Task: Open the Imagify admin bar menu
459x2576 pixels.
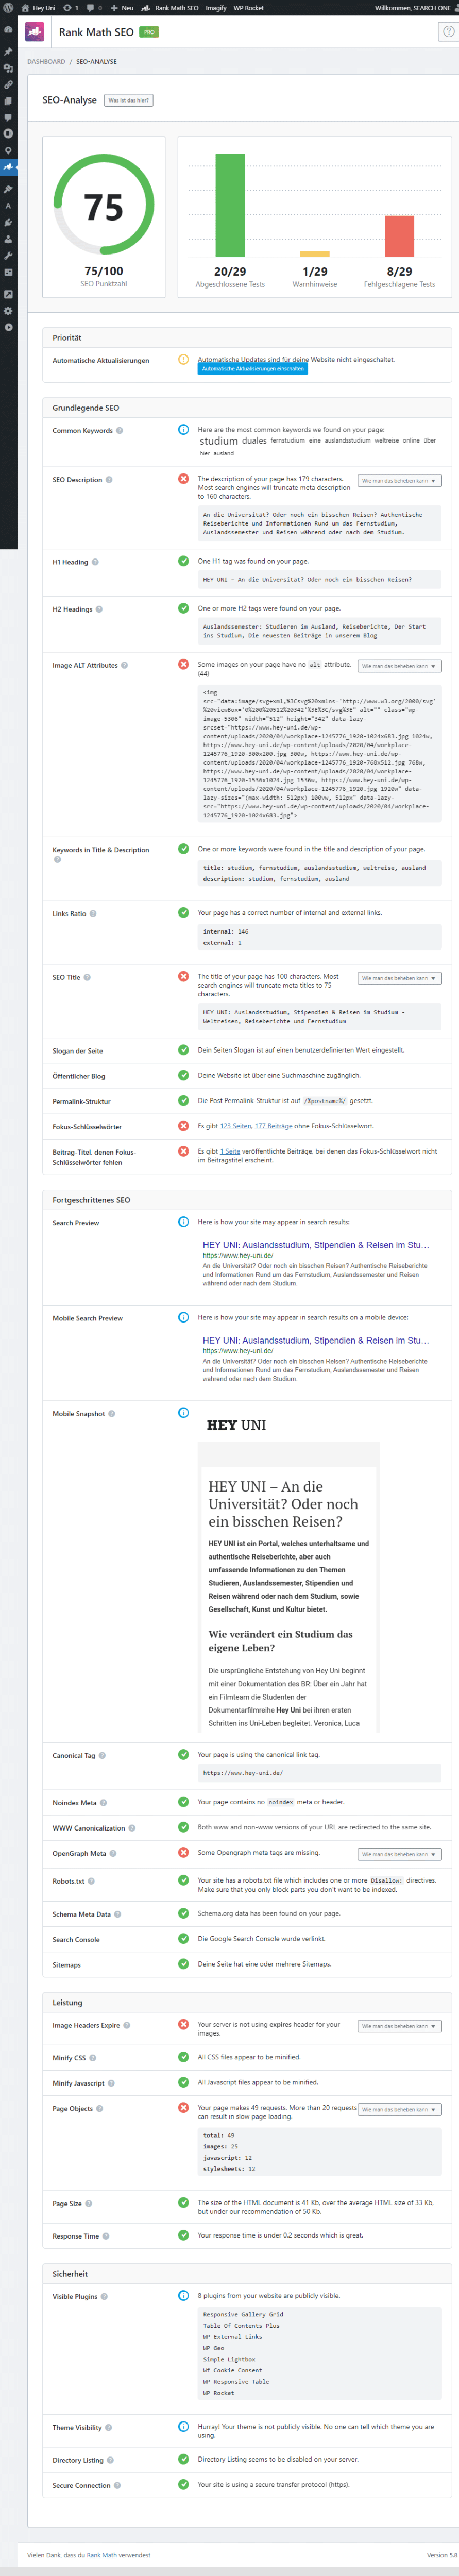Action: coord(216,7)
